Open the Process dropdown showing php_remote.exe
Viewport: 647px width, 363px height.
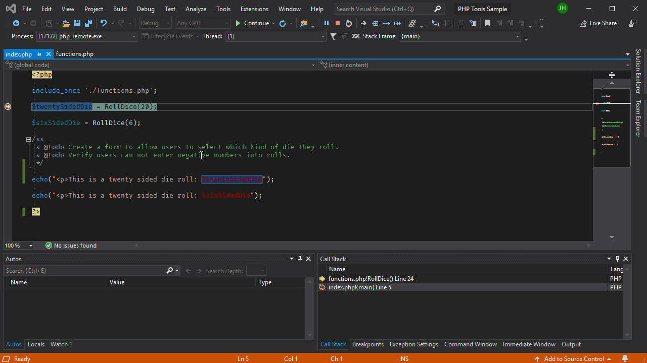tap(86, 36)
